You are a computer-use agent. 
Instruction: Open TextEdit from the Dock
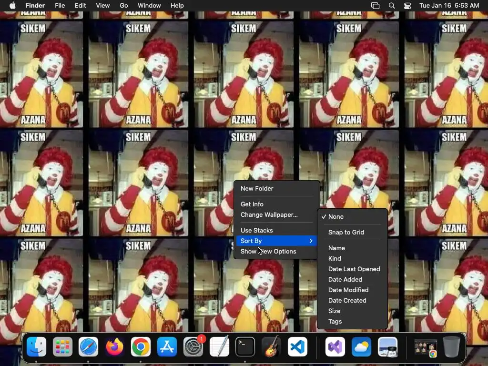pyautogui.click(x=219, y=347)
